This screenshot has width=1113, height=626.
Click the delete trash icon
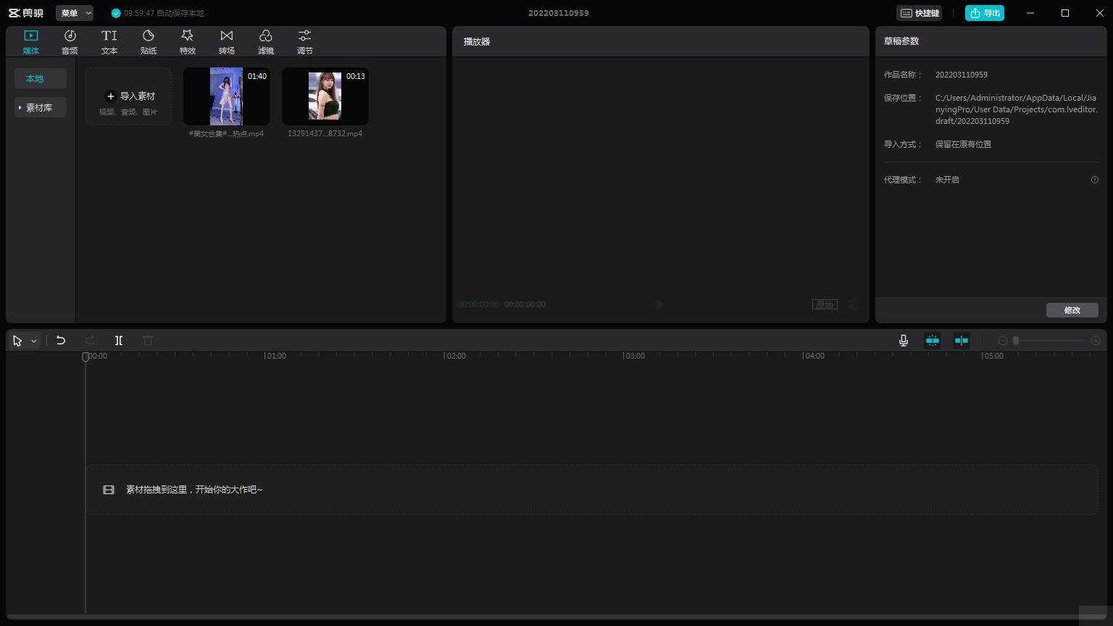click(x=148, y=341)
